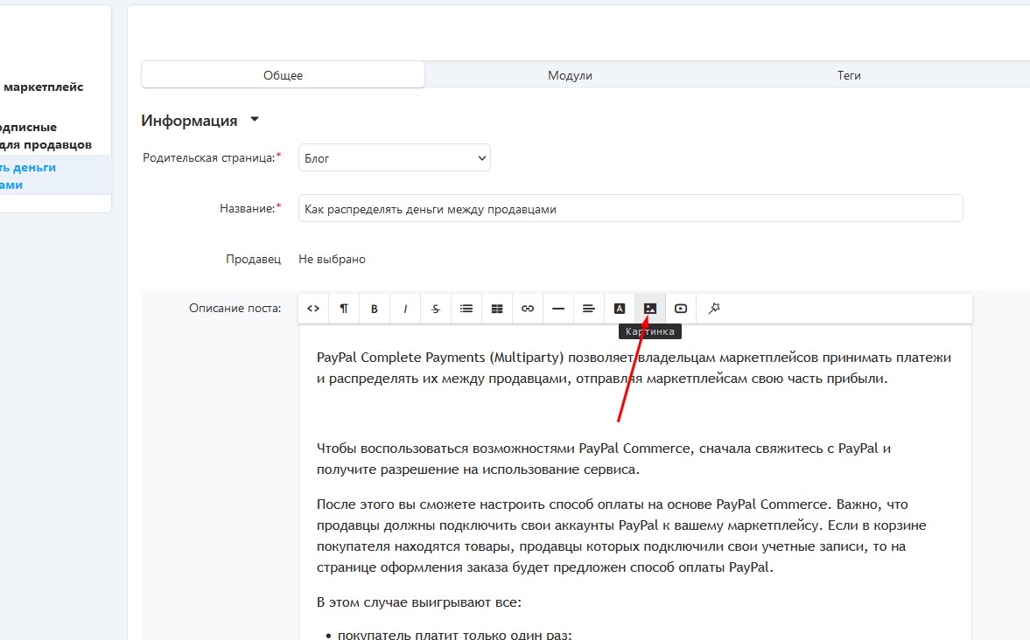Open text alignment options
Viewport: 1030px width, 640px height.
pyautogui.click(x=589, y=309)
